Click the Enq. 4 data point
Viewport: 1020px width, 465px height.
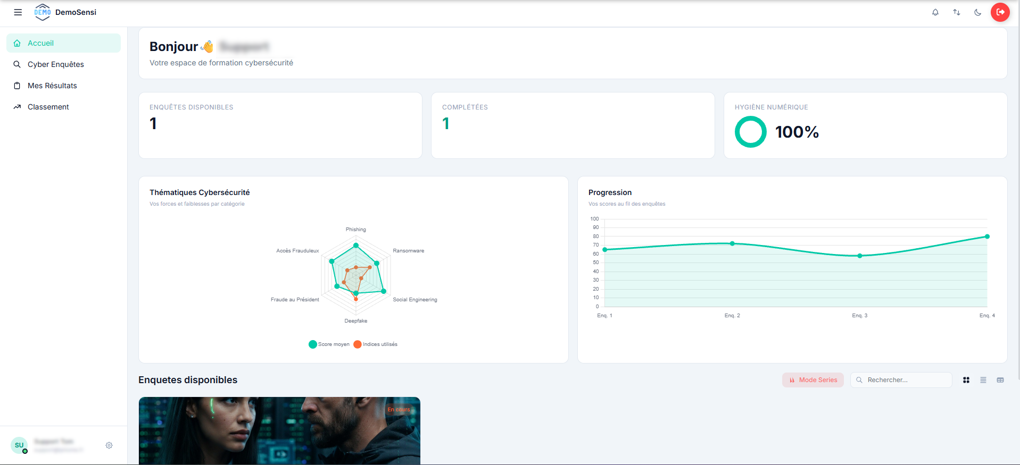987,236
